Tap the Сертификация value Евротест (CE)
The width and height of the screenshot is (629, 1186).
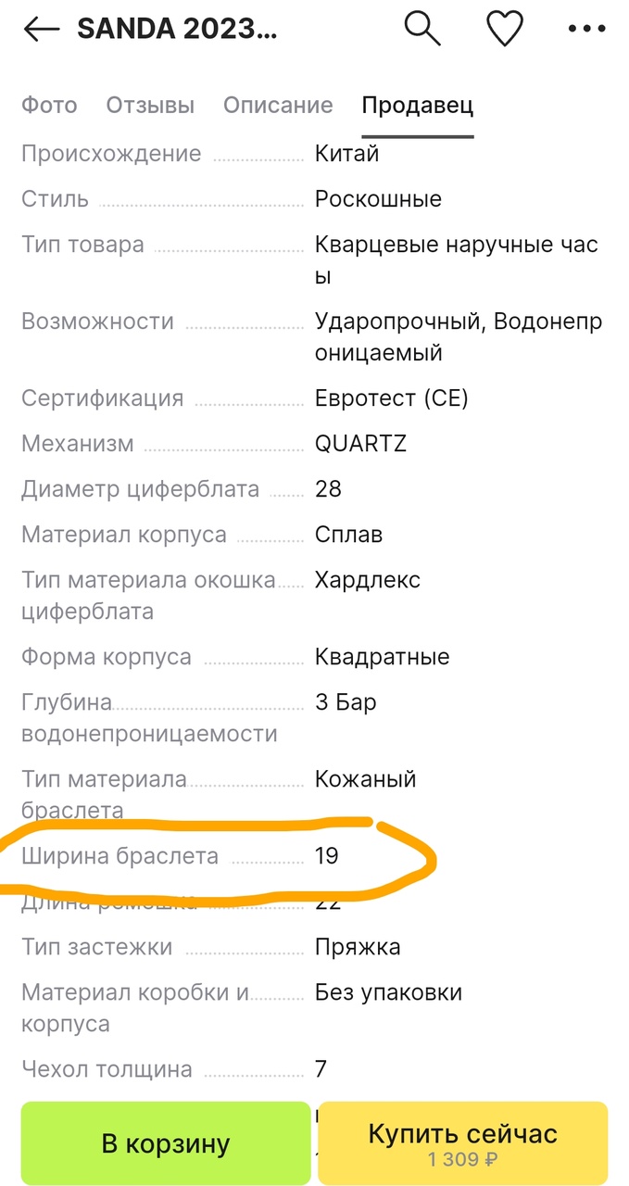coord(391,398)
